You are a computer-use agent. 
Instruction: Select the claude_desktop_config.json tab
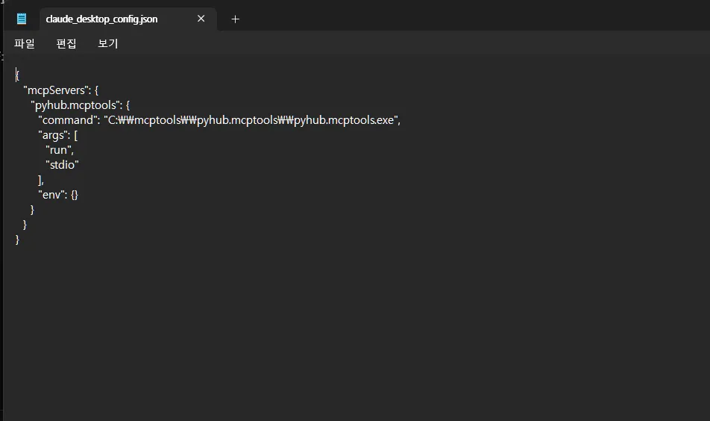(x=128, y=19)
